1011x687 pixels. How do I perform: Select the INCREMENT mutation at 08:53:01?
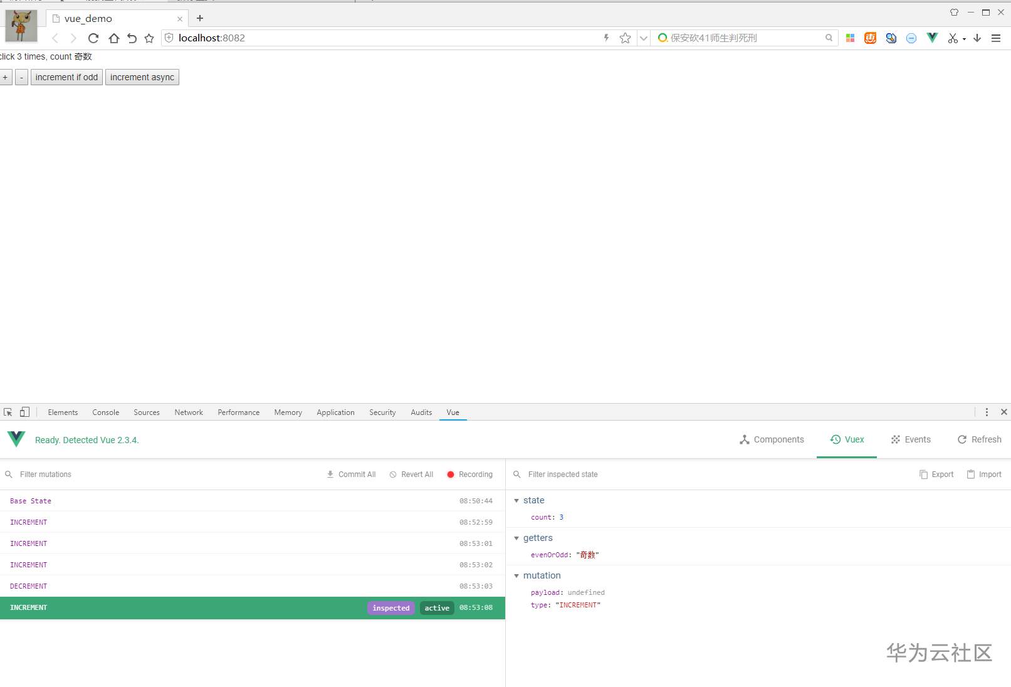point(253,543)
